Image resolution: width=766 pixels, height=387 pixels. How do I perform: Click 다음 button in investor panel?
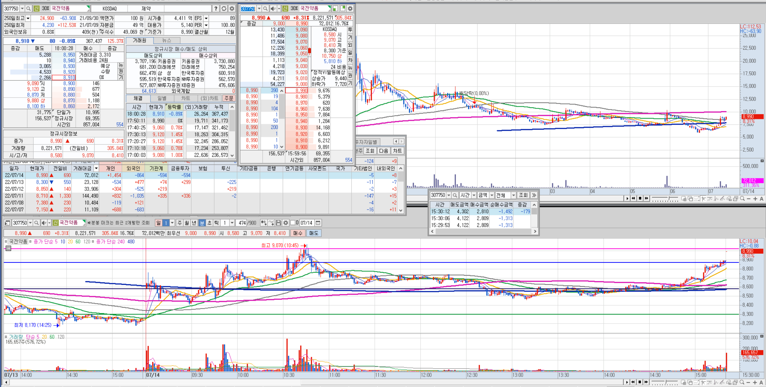coord(384,151)
